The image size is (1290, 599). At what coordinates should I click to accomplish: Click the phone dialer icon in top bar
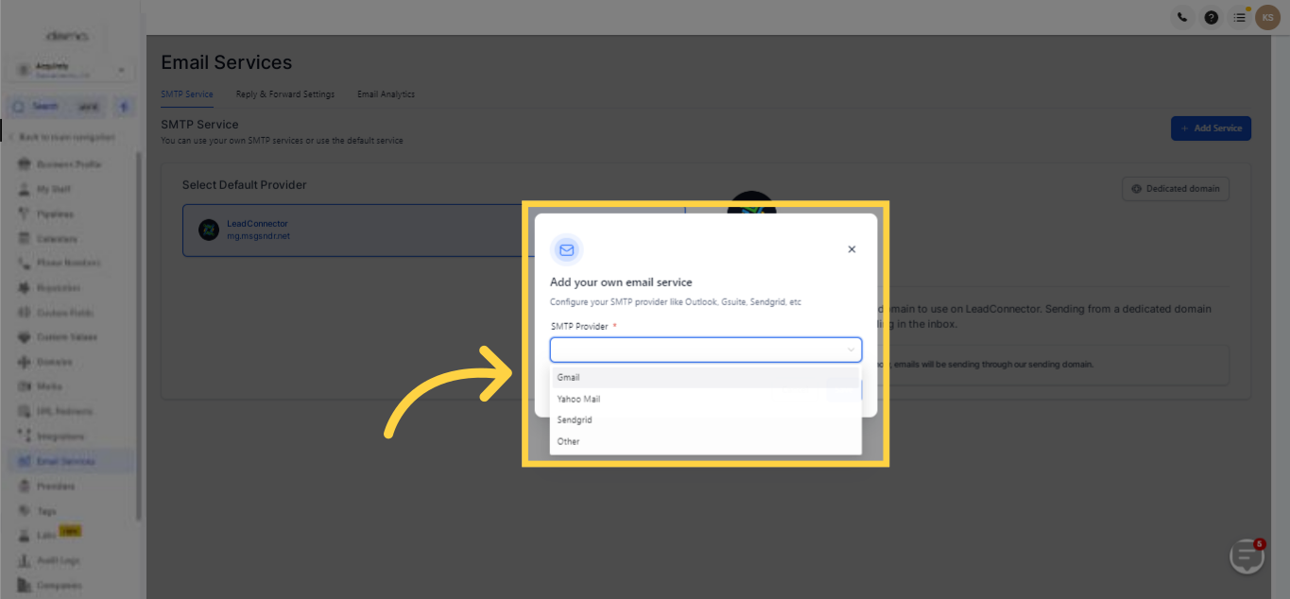1182,17
